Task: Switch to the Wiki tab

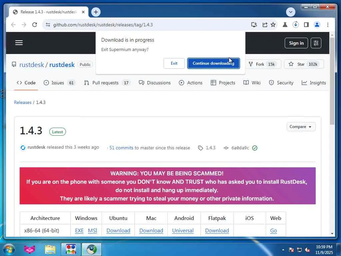Action: tap(252, 83)
